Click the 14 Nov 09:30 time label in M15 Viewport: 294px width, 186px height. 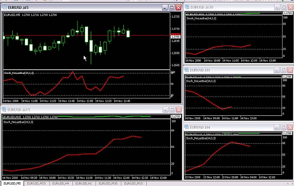(29, 178)
